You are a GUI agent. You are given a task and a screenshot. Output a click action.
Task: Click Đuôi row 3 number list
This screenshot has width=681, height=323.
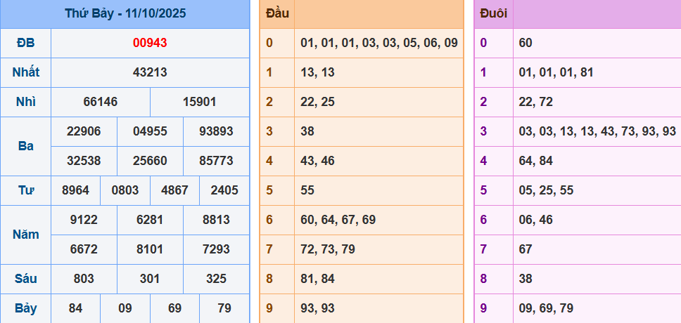coord(597,131)
